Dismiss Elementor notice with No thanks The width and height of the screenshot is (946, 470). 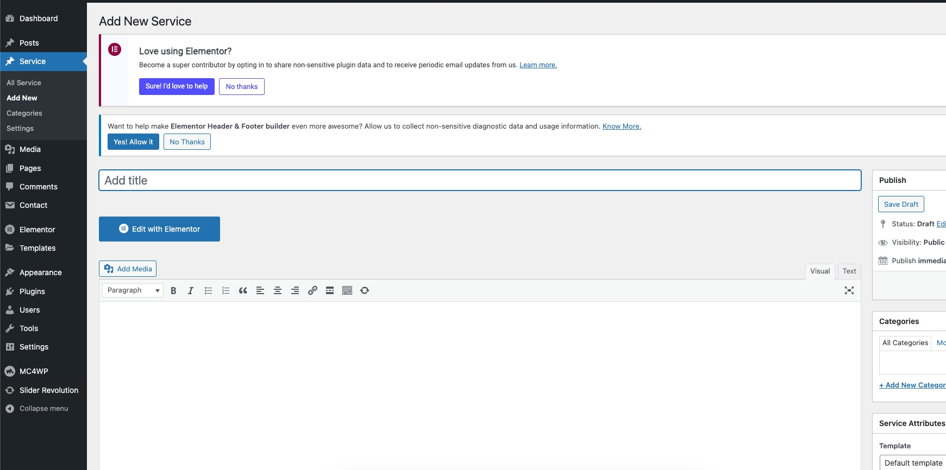242,87
